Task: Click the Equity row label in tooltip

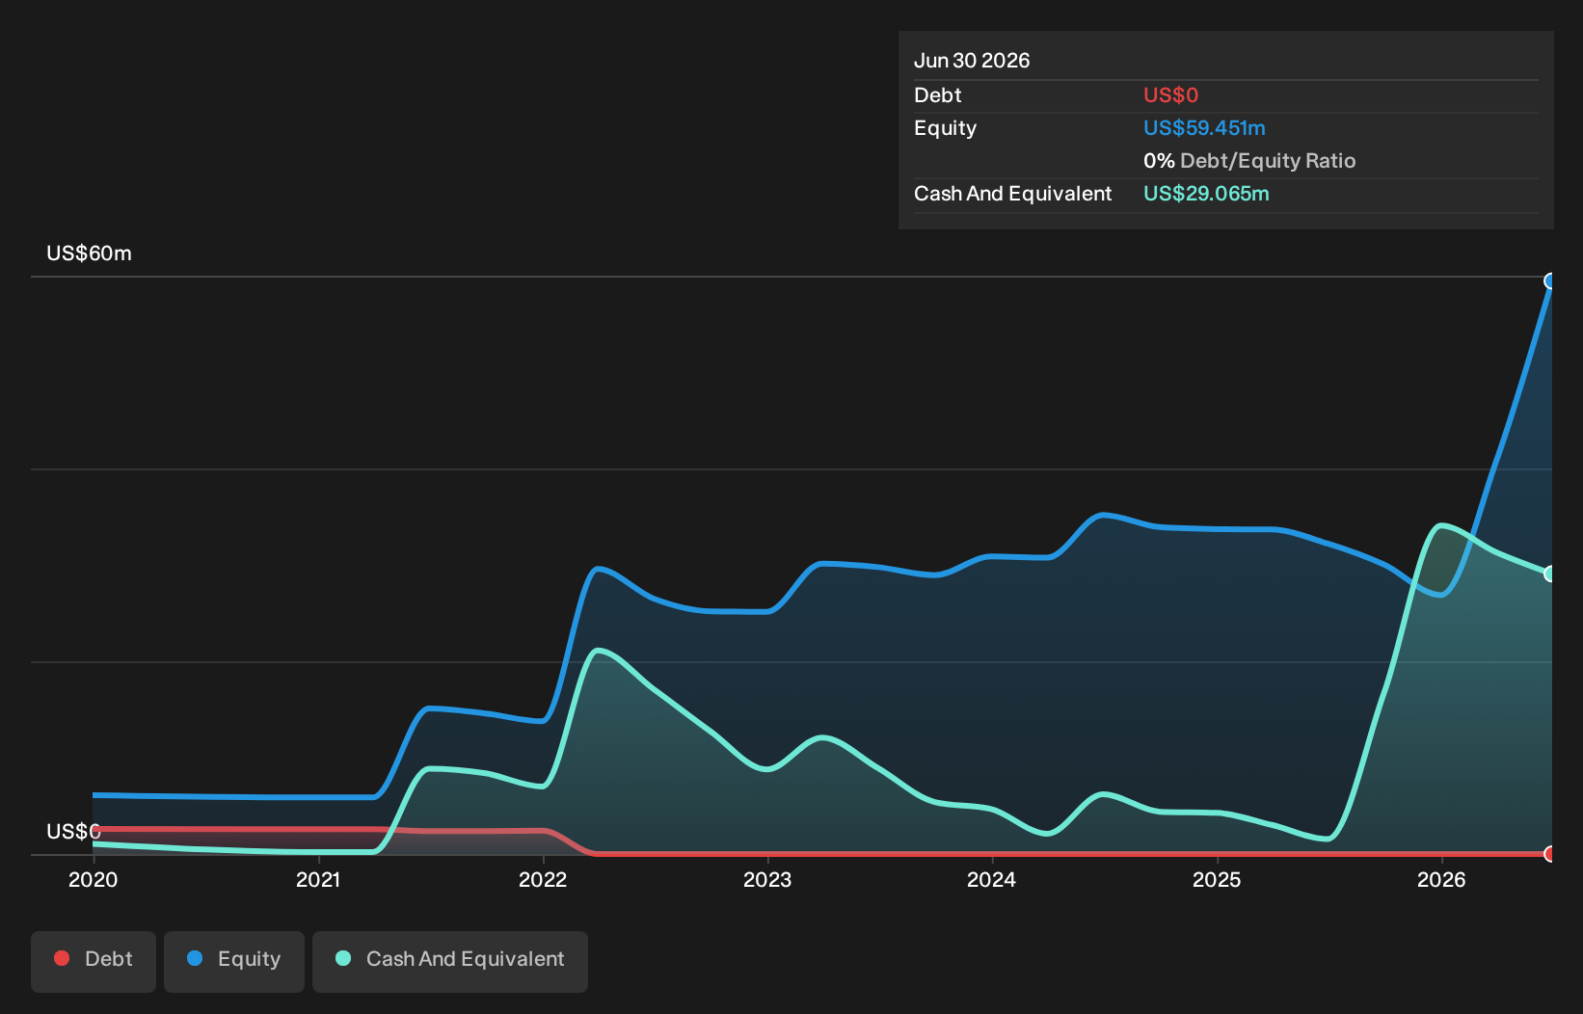Action: (945, 128)
